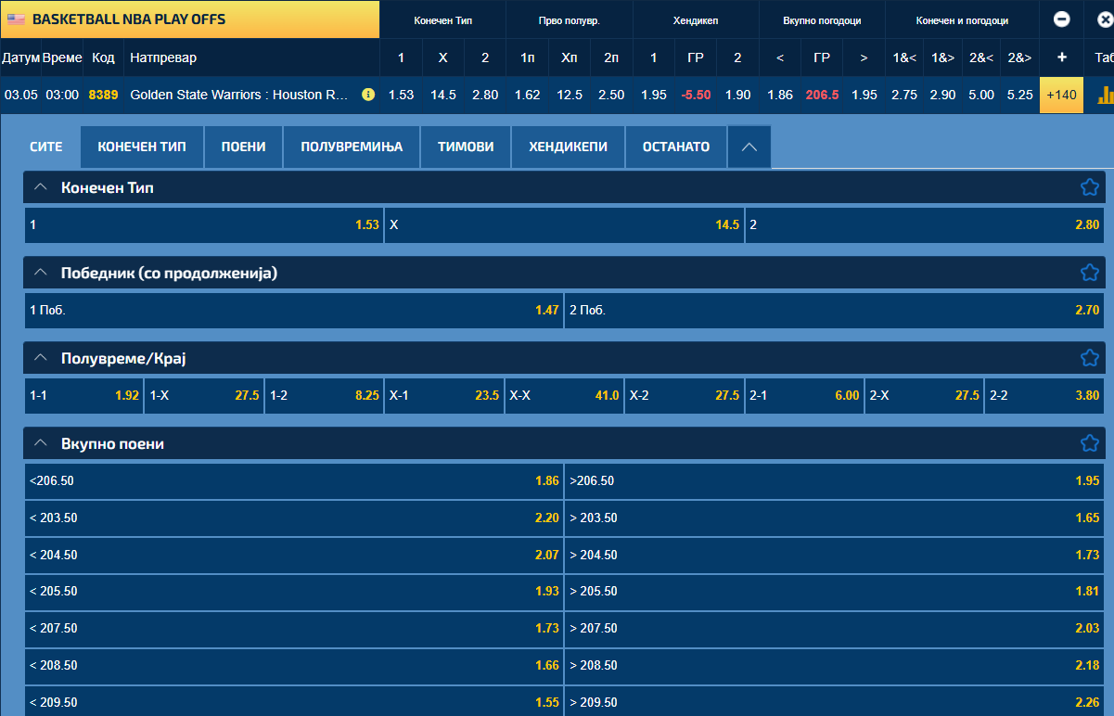Select over >206.50 at 1.95

coord(835,480)
